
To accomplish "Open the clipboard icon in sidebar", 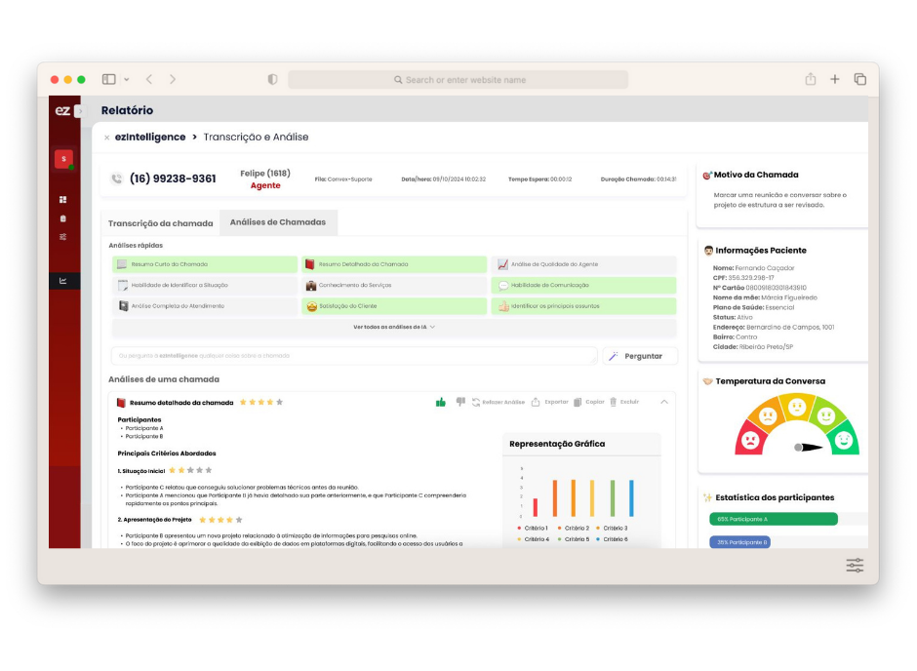I will click(63, 218).
